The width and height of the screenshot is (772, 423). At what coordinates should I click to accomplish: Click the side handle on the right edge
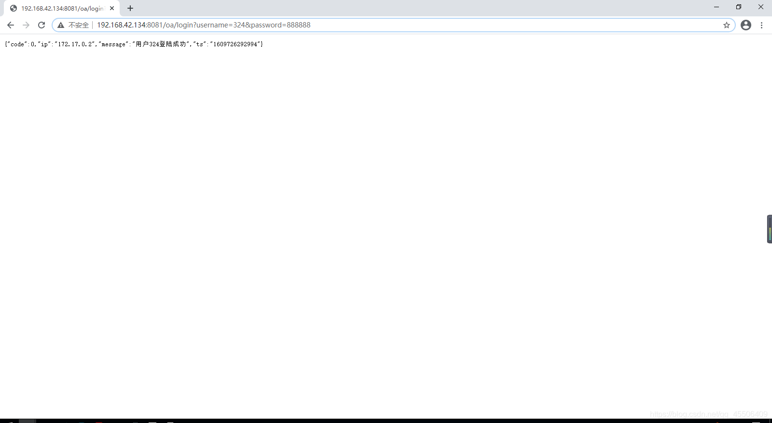770,229
